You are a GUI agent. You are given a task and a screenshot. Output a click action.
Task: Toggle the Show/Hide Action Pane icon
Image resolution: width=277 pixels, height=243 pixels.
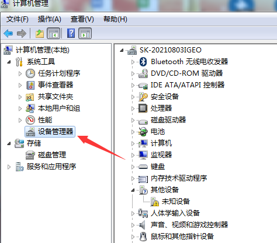tap(85, 33)
